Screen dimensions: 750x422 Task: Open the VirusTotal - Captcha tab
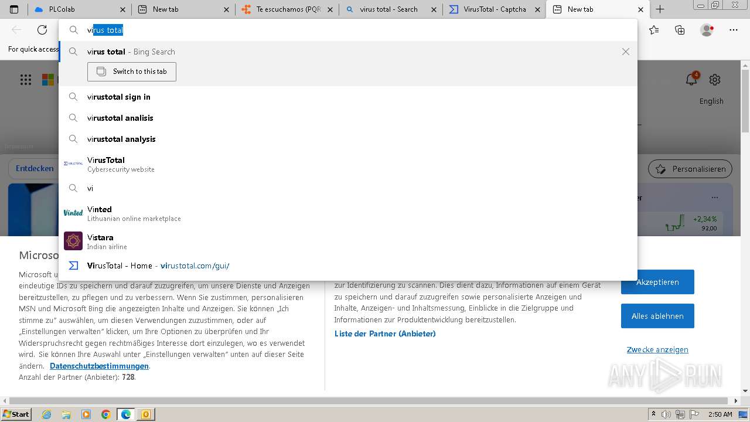click(x=495, y=9)
